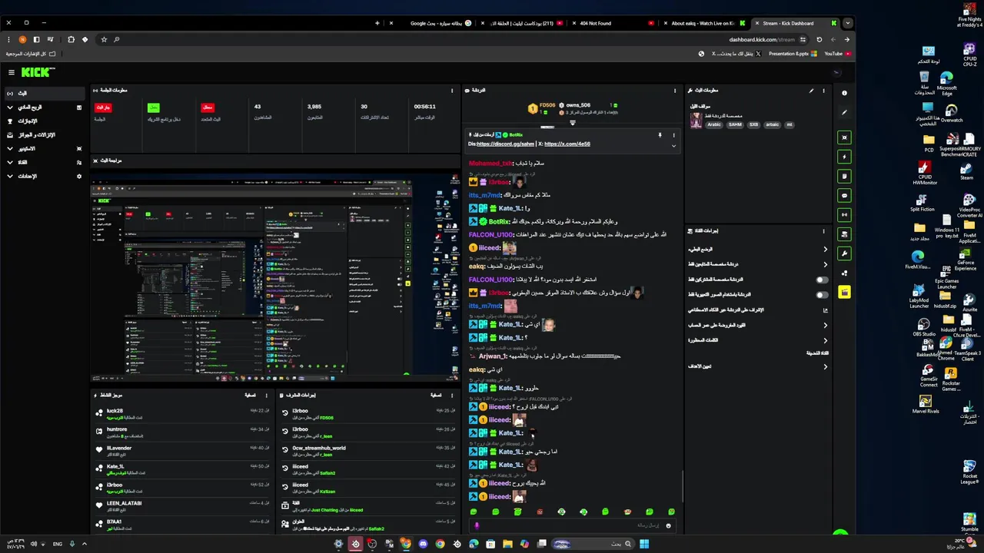Open the discord.gg/sahm link in pinned message
984x553 pixels.
pos(505,144)
